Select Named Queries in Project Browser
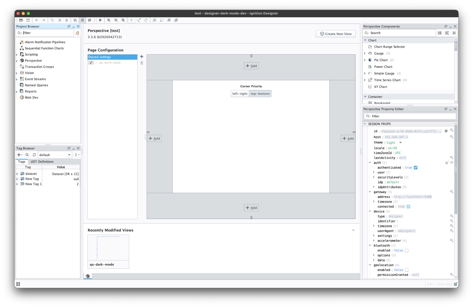473x307 pixels. (x=36, y=85)
